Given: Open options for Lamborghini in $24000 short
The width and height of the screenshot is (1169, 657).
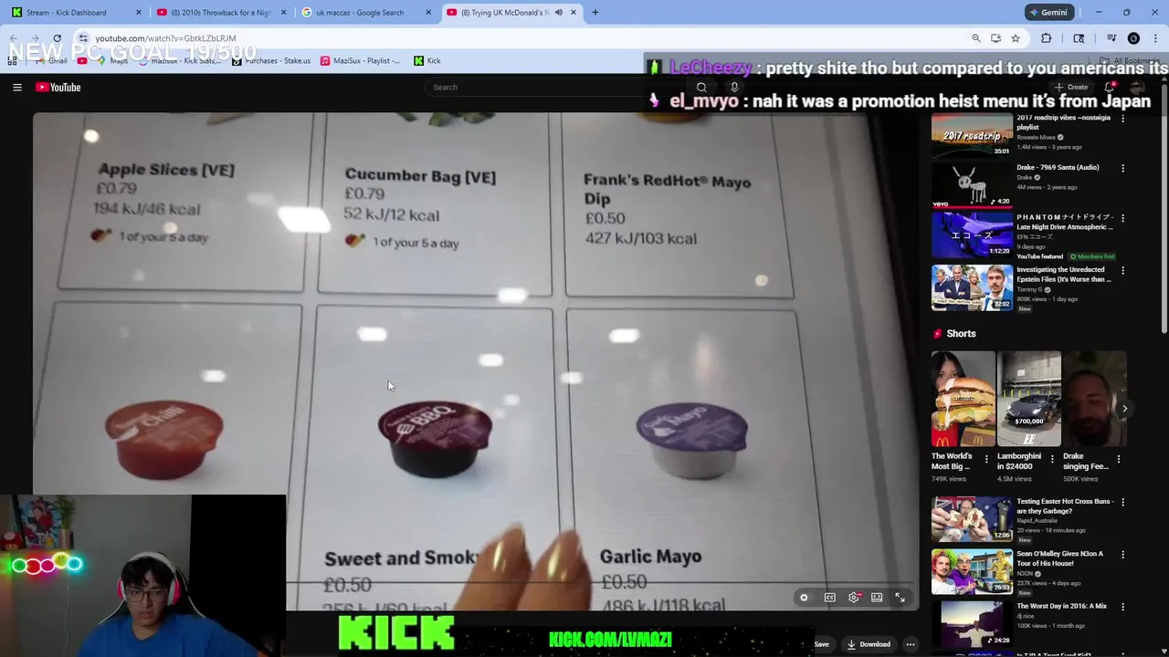Looking at the screenshot, I should click(x=1052, y=459).
